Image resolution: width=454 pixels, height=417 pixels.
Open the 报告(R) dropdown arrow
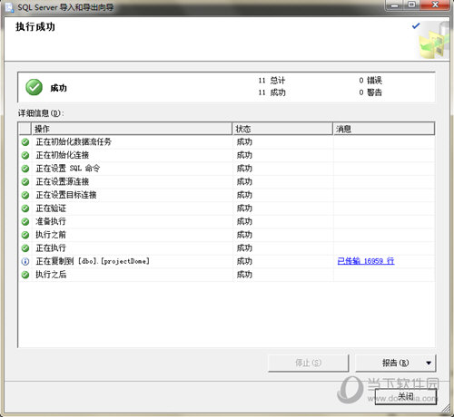tap(429, 363)
